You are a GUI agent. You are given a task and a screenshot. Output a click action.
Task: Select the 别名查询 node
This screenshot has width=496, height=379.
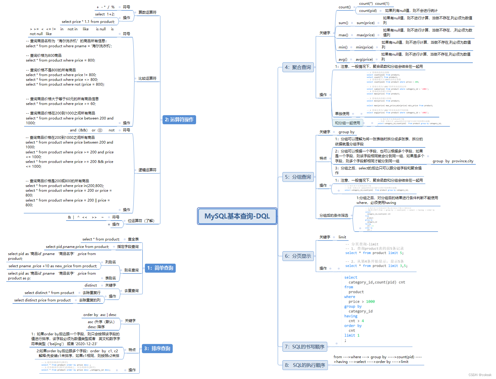(132, 270)
